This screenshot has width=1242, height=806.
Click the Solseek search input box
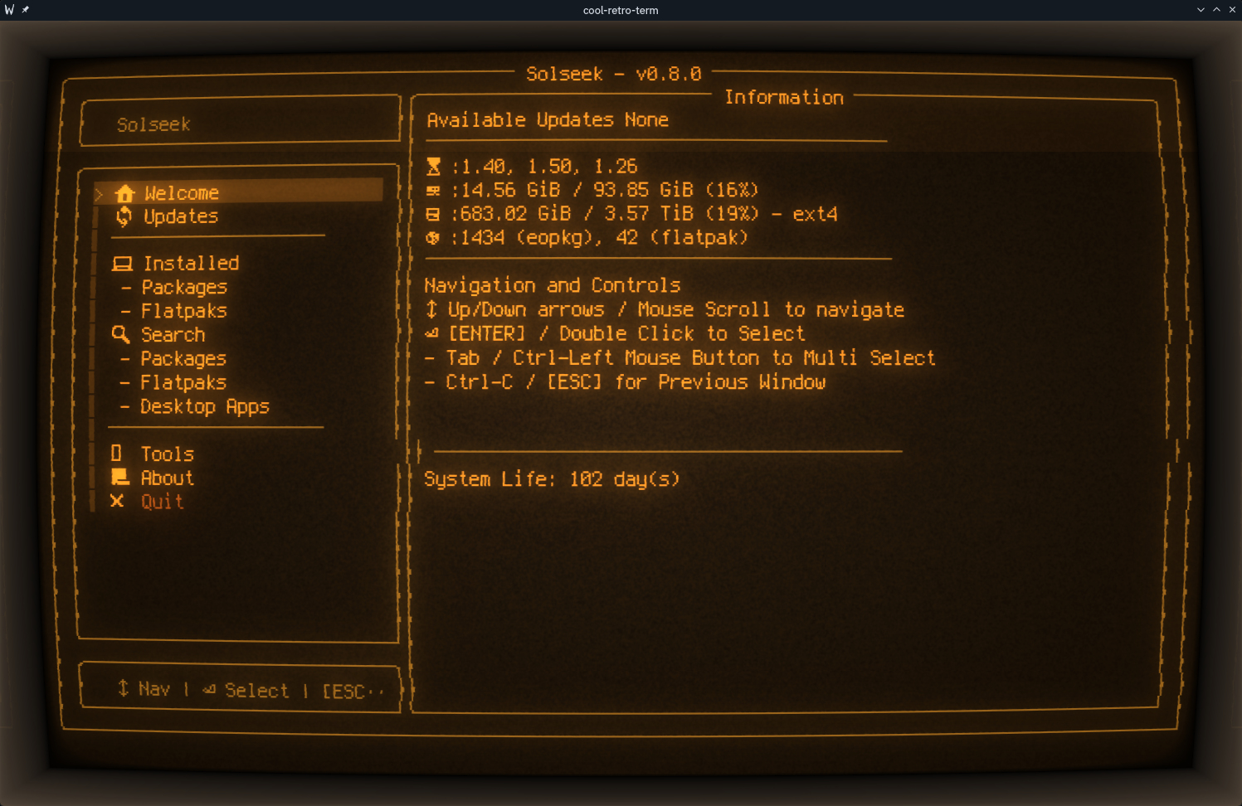coord(240,124)
